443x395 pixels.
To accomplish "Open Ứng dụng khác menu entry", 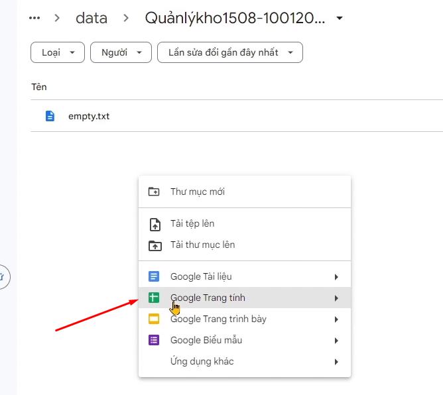I will coord(202,362).
